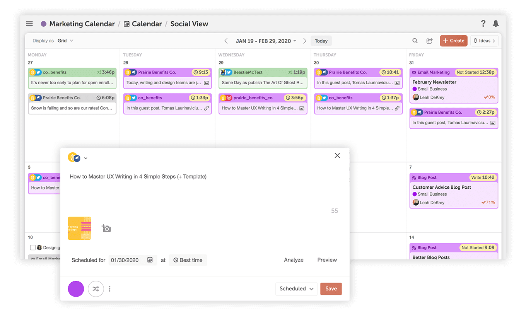Expand the social profile selector chevron
The image size is (526, 324).
coord(86,158)
